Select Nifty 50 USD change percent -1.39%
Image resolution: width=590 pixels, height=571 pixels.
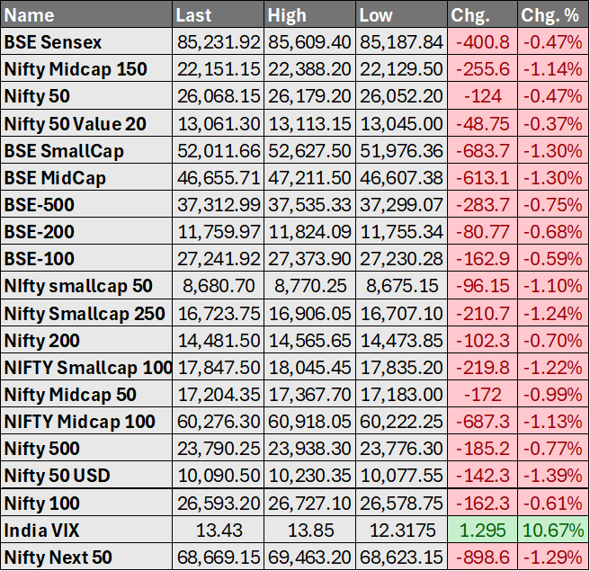pyautogui.click(x=552, y=476)
